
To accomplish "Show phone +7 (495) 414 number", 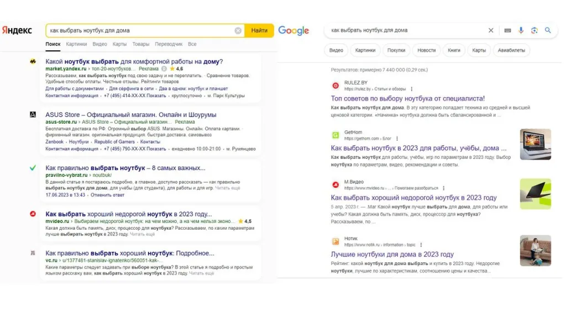I will 135,96.
